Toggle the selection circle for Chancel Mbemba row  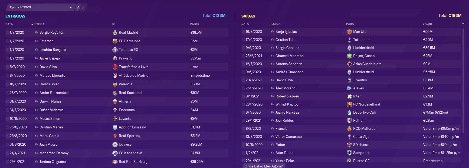(244, 56)
